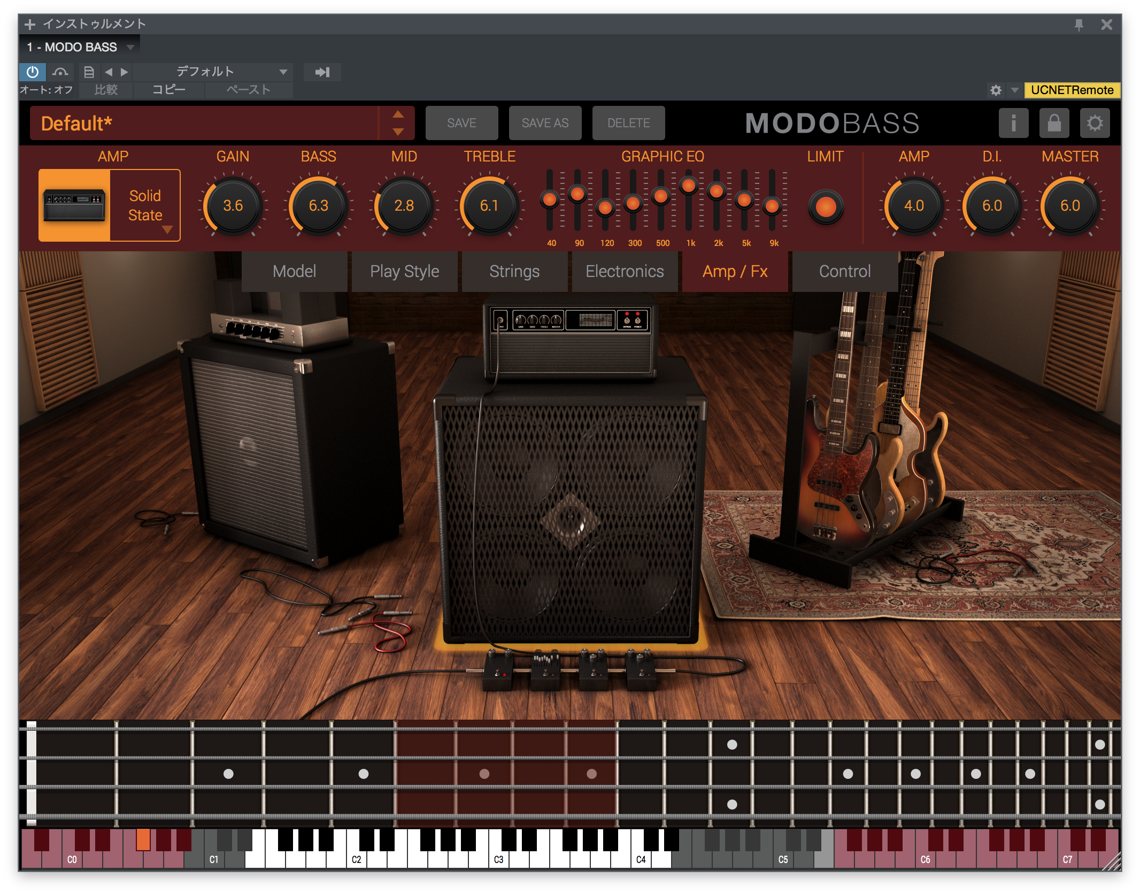Click the 300 Hz graphic EQ slider

(633, 203)
